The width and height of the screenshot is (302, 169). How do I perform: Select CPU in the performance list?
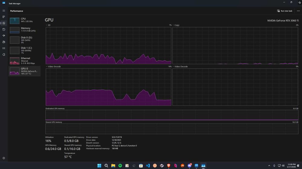pyautogui.click(x=24, y=20)
